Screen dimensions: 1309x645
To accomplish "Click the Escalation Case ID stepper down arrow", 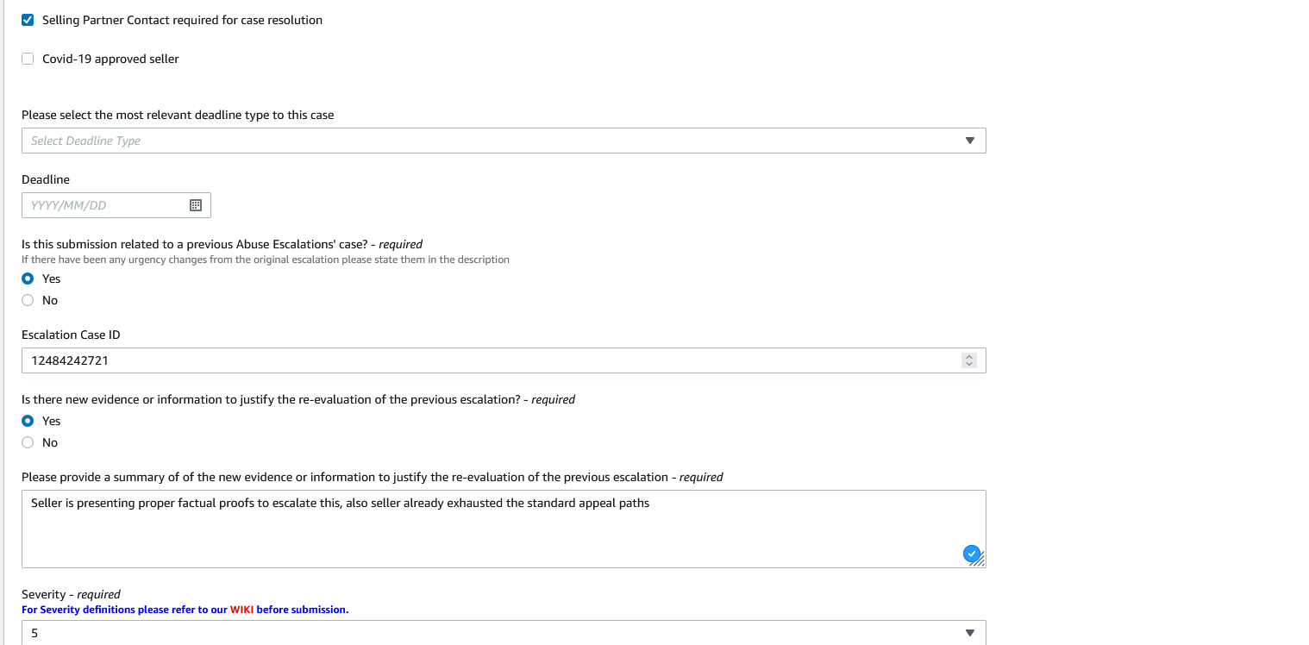I will point(969,365).
